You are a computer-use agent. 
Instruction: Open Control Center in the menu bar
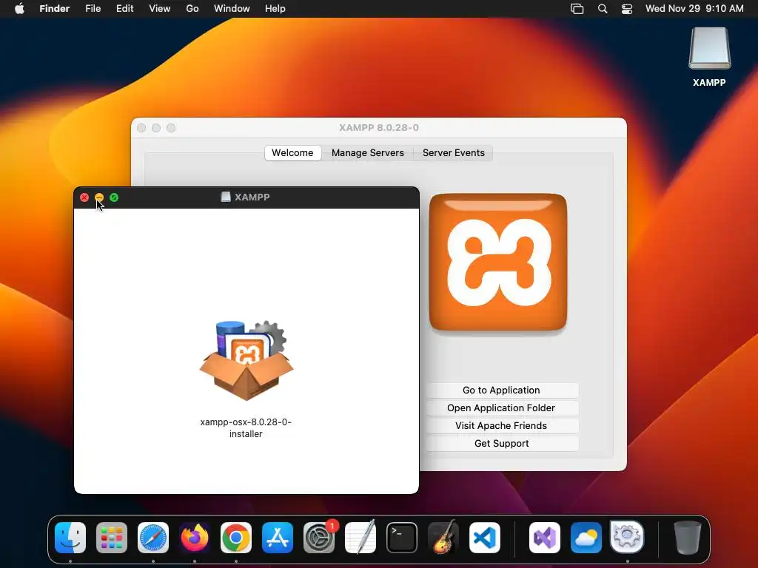627,9
